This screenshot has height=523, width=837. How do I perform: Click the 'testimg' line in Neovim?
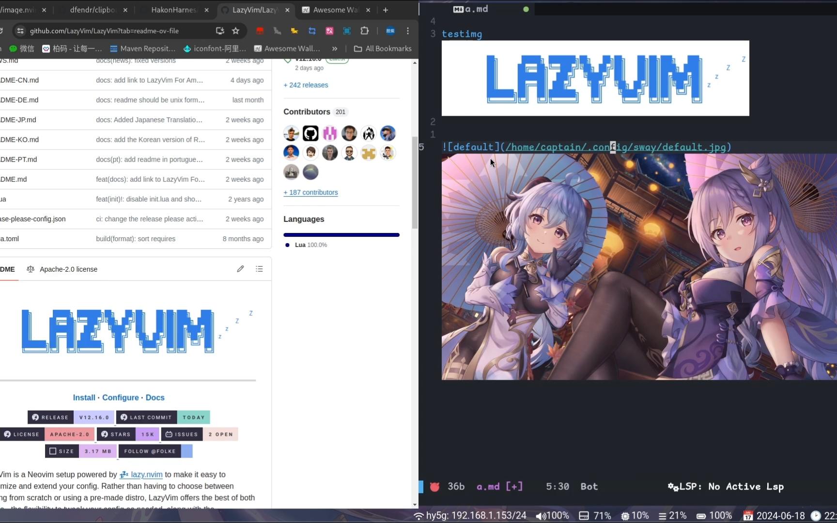(462, 34)
